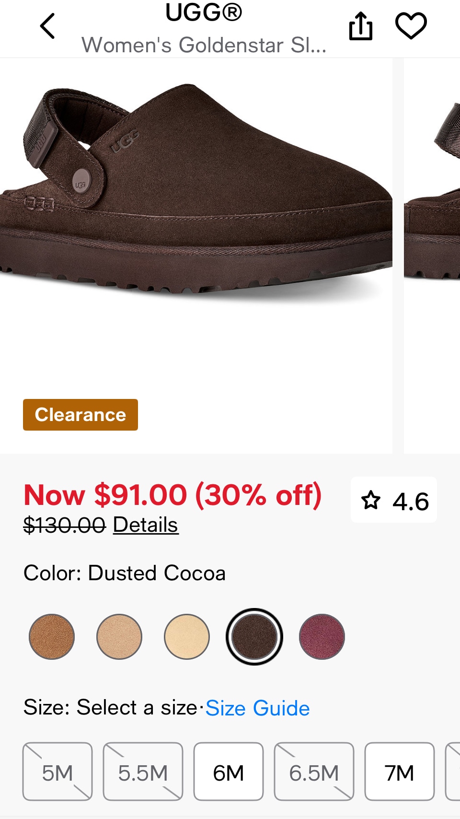460x819 pixels.
Task: Tap the Clearance badge
Action: (x=80, y=415)
